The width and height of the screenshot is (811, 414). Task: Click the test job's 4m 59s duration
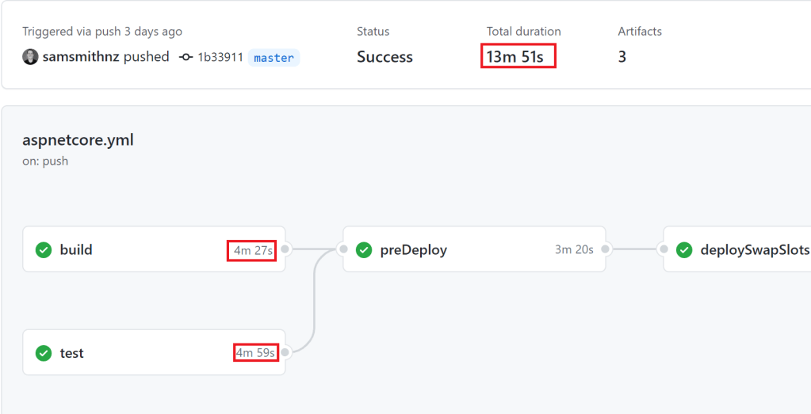[x=255, y=353]
